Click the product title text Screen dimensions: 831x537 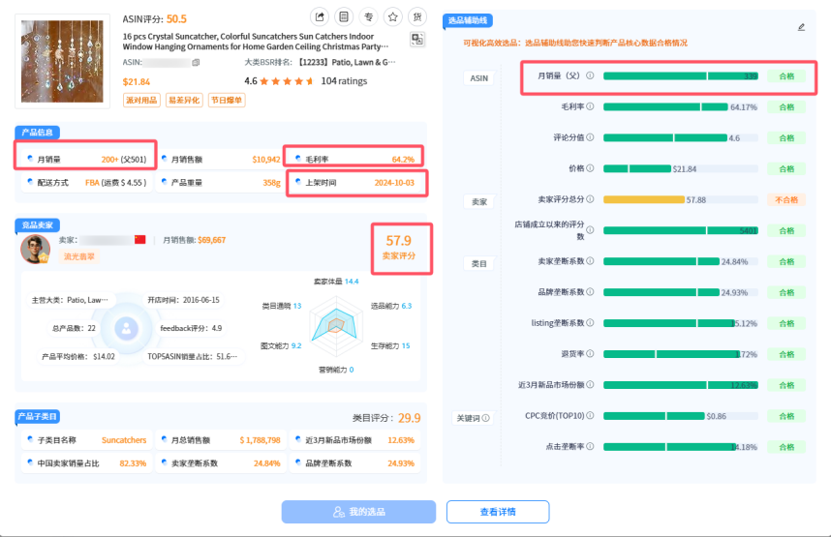[x=256, y=42]
